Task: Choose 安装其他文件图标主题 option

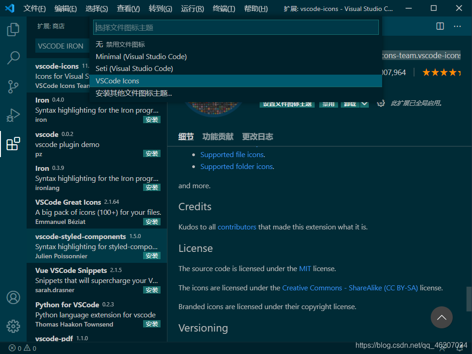Action: pos(236,93)
